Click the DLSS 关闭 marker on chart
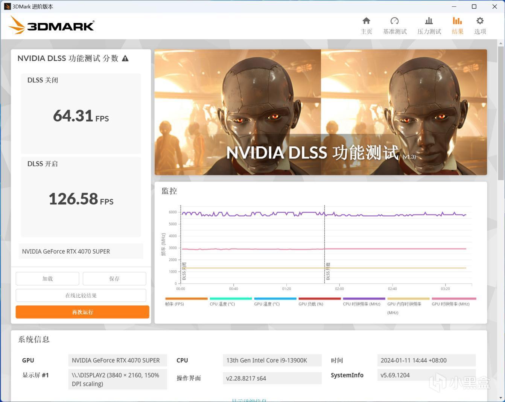 click(x=184, y=271)
